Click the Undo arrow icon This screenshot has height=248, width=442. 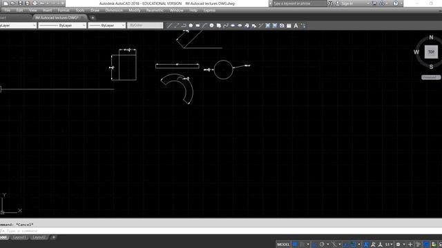tap(42, 3)
